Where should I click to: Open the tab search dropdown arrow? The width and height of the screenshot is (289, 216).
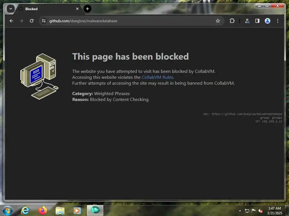[11, 9]
